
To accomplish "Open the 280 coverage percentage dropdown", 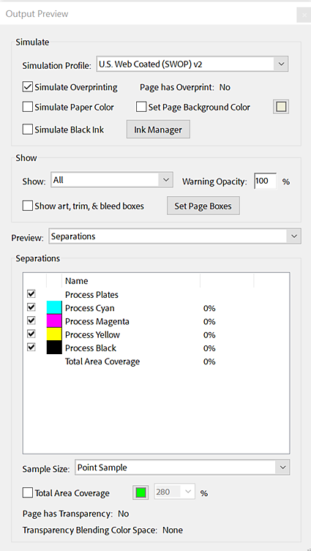I will [x=175, y=492].
